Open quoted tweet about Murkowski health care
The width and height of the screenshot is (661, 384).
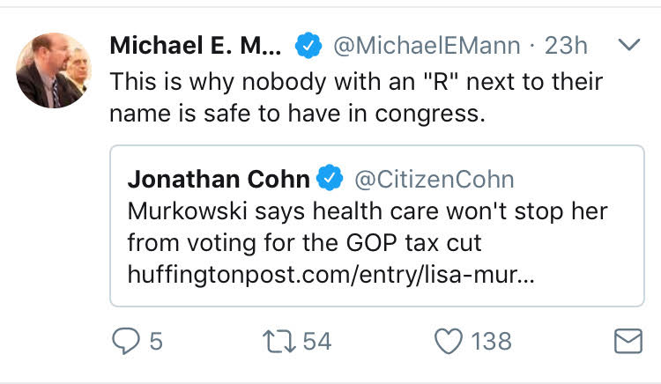pos(377,225)
